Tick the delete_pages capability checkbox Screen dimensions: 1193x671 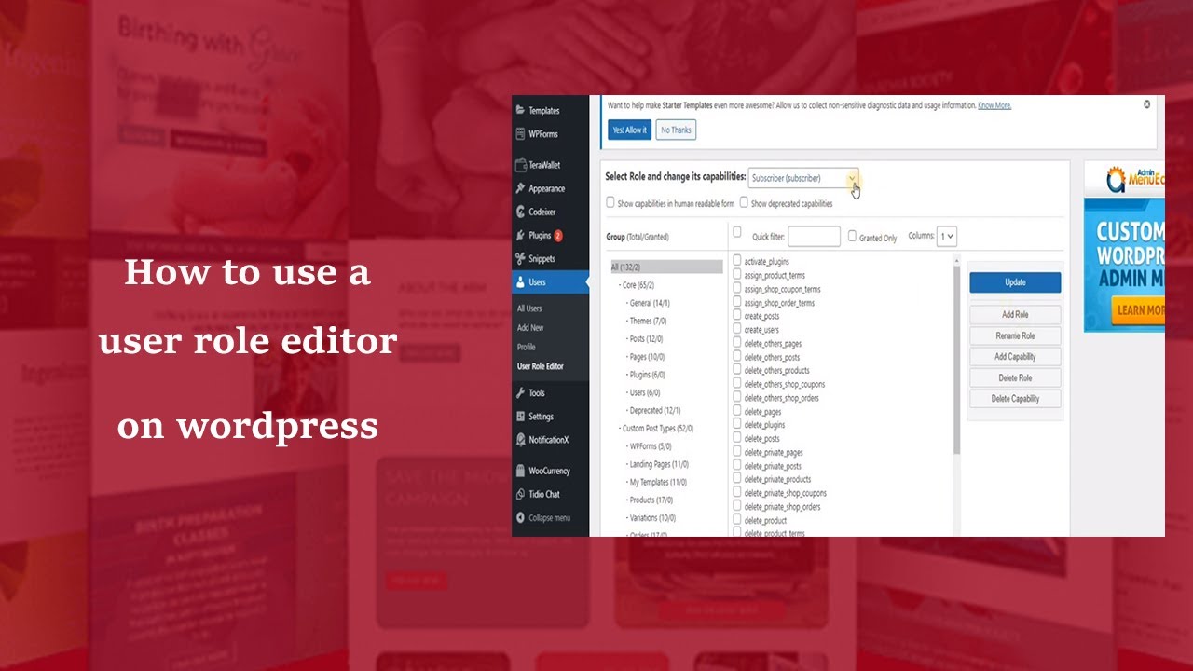[737, 411]
